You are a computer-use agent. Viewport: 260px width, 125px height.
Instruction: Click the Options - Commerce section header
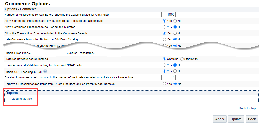pos(21,9)
